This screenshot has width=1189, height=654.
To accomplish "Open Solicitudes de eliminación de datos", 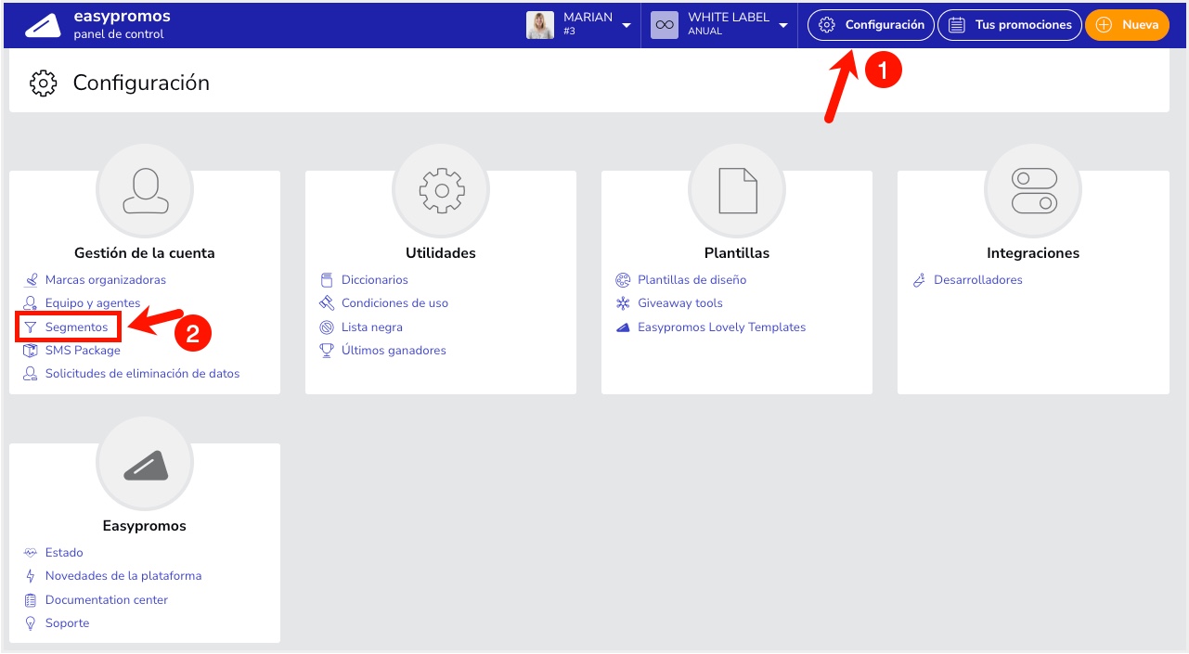I will click(x=142, y=374).
